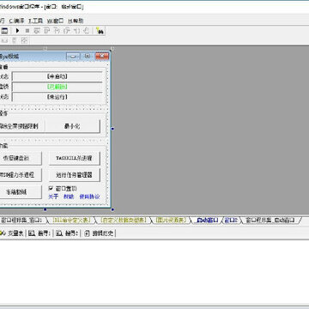Click the designed form's maximize button
The width and height of the screenshot is (309, 309).
(x=88, y=57)
